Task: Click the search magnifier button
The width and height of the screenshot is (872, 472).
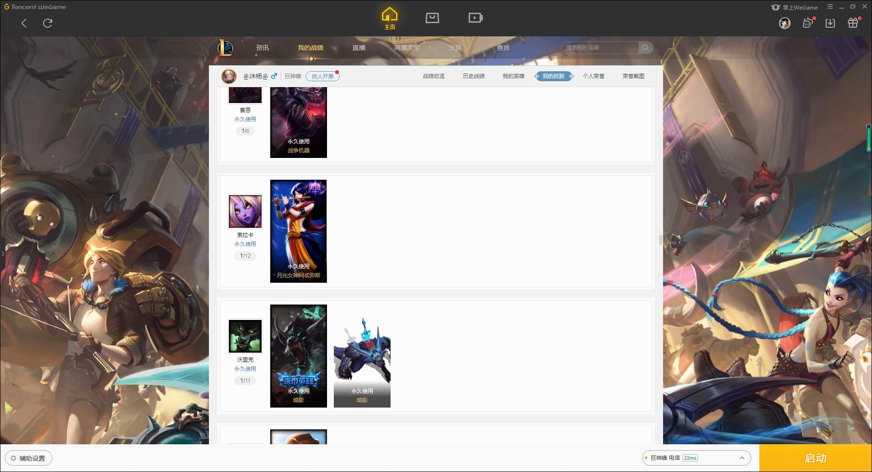Action: [645, 48]
